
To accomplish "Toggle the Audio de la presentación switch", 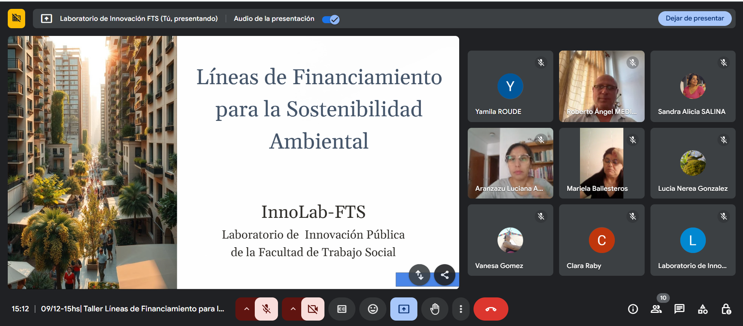I will point(331,19).
